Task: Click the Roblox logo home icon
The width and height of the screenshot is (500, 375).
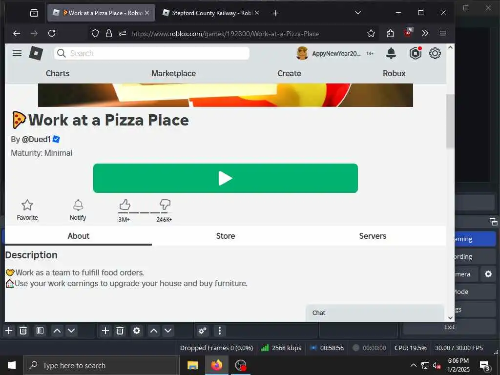Action: [36, 53]
